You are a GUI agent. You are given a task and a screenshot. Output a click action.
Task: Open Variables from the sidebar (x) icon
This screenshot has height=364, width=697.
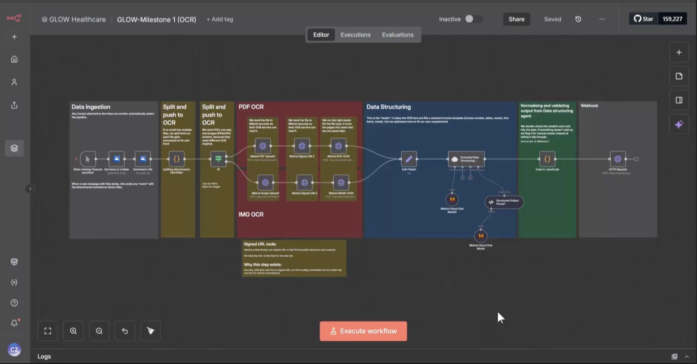tap(14, 282)
